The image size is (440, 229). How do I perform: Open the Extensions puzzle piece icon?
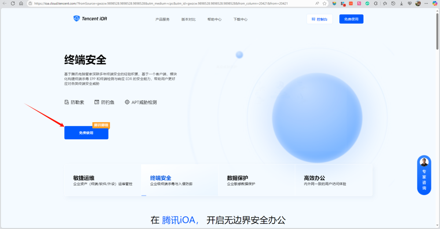pyautogui.click(x=376, y=4)
